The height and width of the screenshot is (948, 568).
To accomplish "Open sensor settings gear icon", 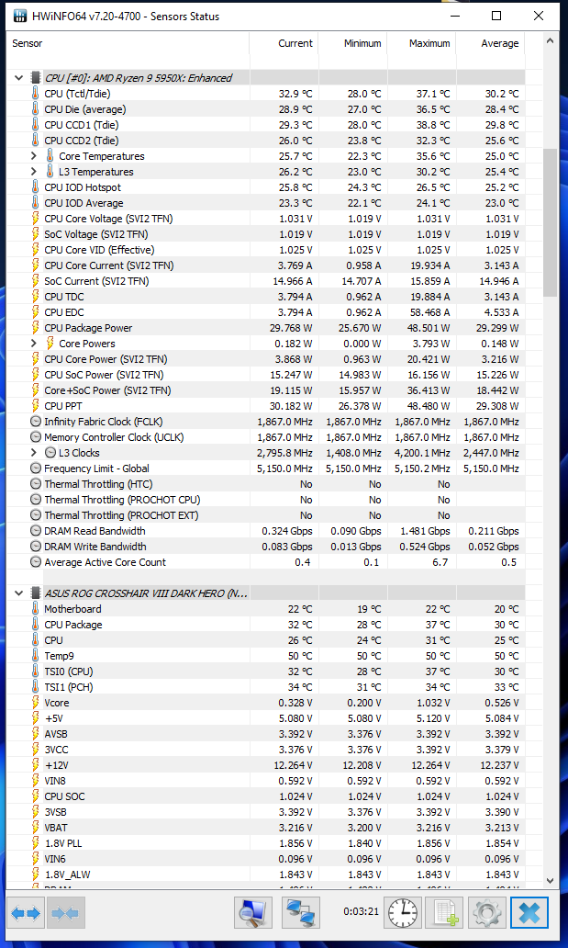I will 487,913.
